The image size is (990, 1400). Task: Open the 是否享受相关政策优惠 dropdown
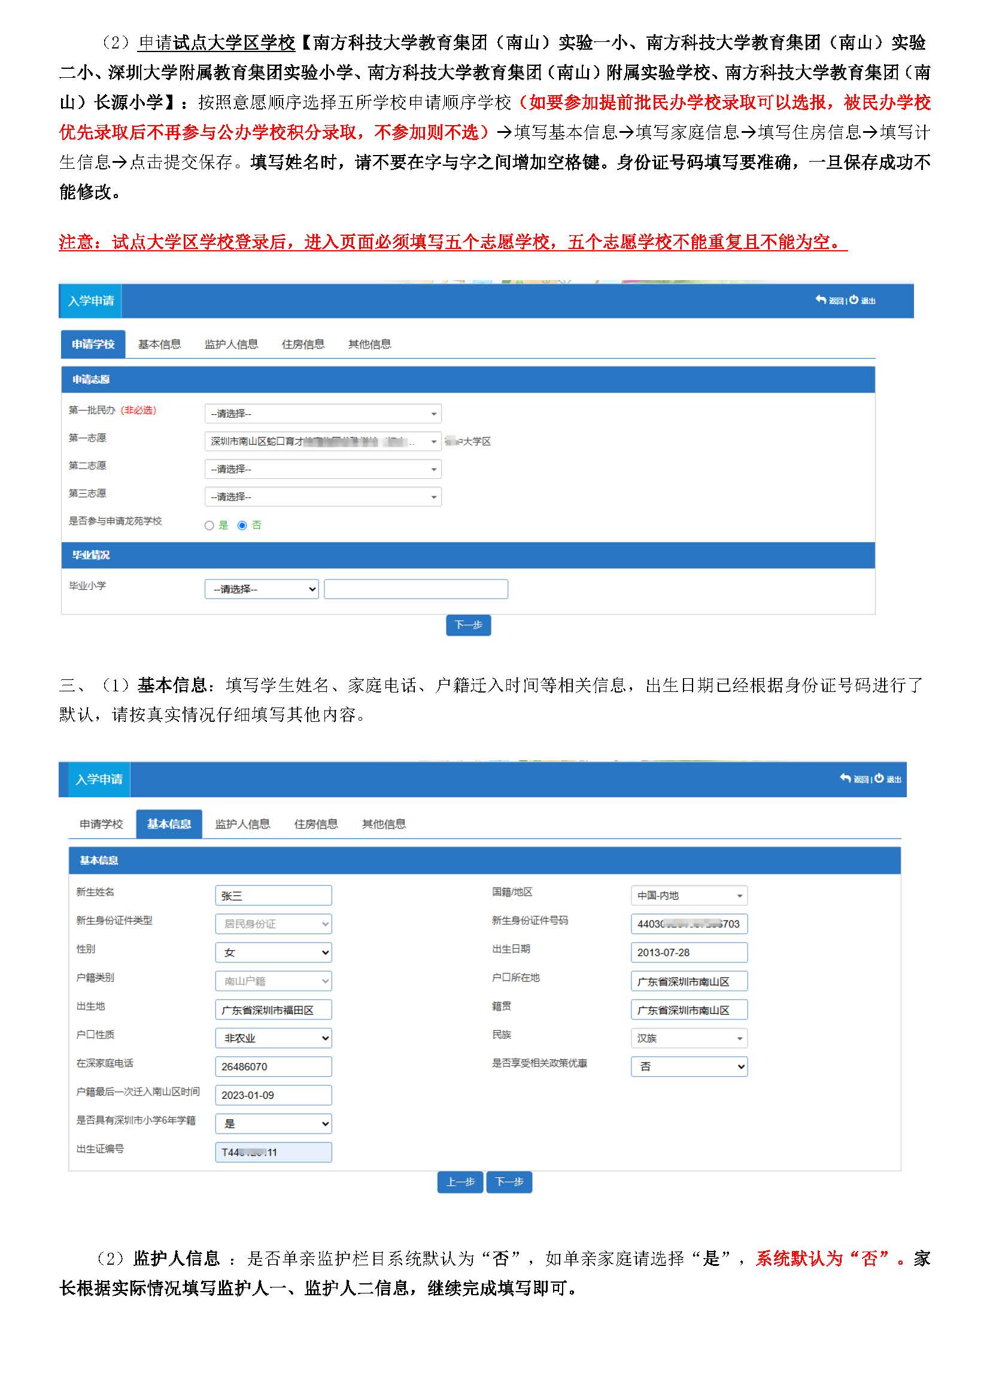(689, 1067)
